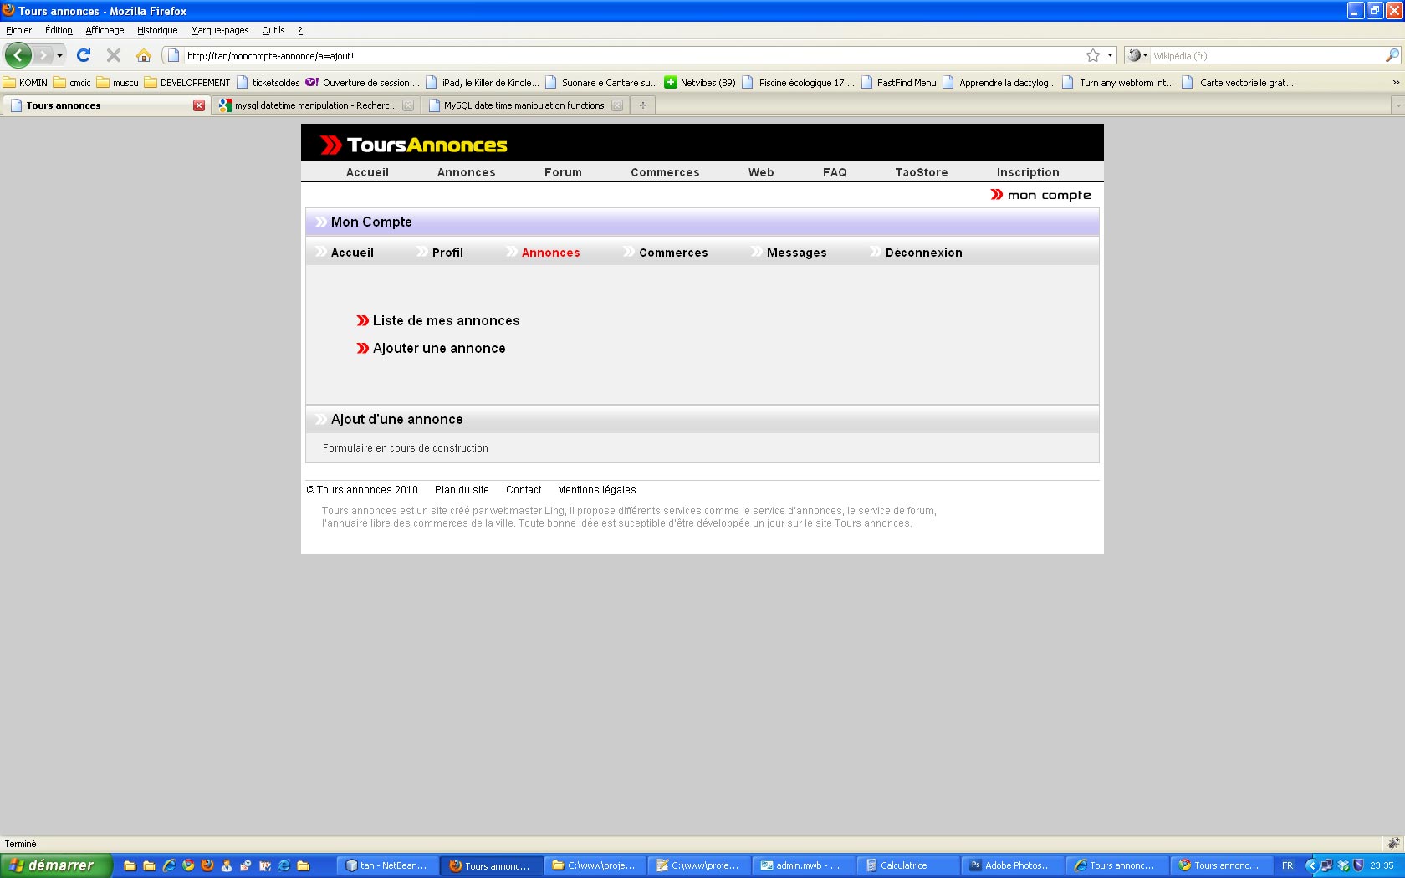
Task: Open the Forum page
Action: point(563,172)
